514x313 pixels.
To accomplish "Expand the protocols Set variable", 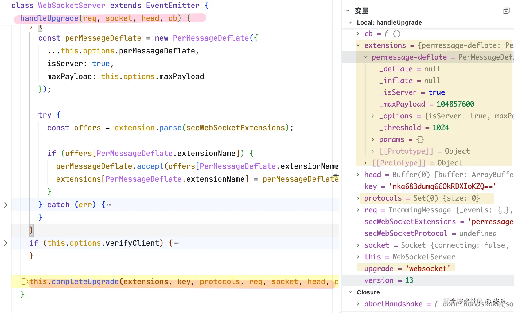I will pyautogui.click(x=358, y=198).
